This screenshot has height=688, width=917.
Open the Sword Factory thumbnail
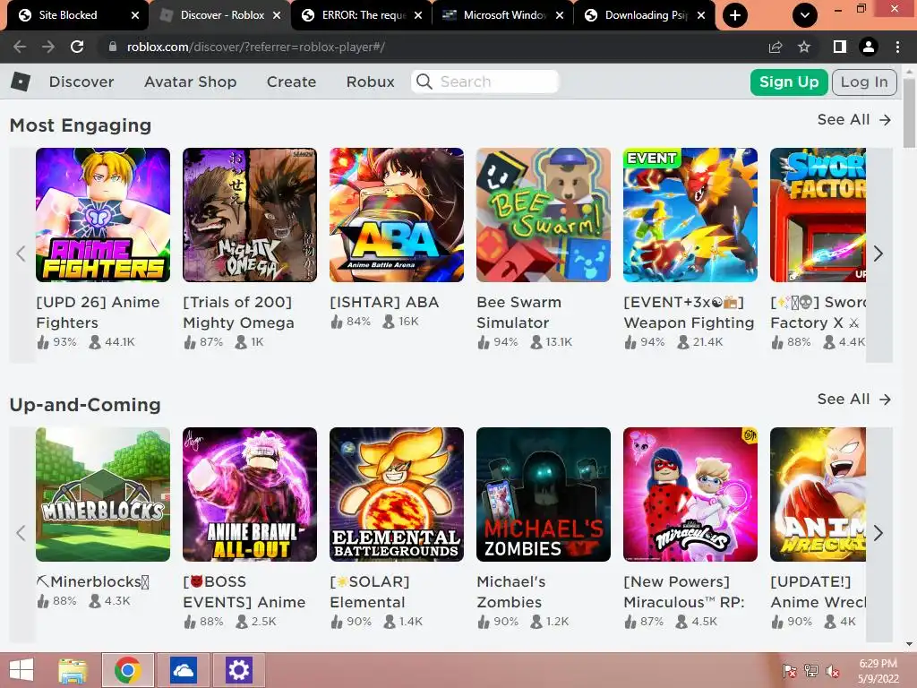pos(818,215)
